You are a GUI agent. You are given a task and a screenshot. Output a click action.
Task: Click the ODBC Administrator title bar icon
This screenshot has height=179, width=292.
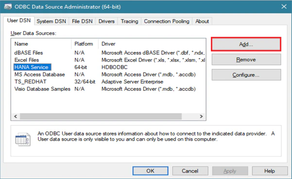point(8,7)
